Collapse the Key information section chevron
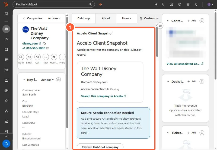The image size is (217, 150). tap(24, 80)
